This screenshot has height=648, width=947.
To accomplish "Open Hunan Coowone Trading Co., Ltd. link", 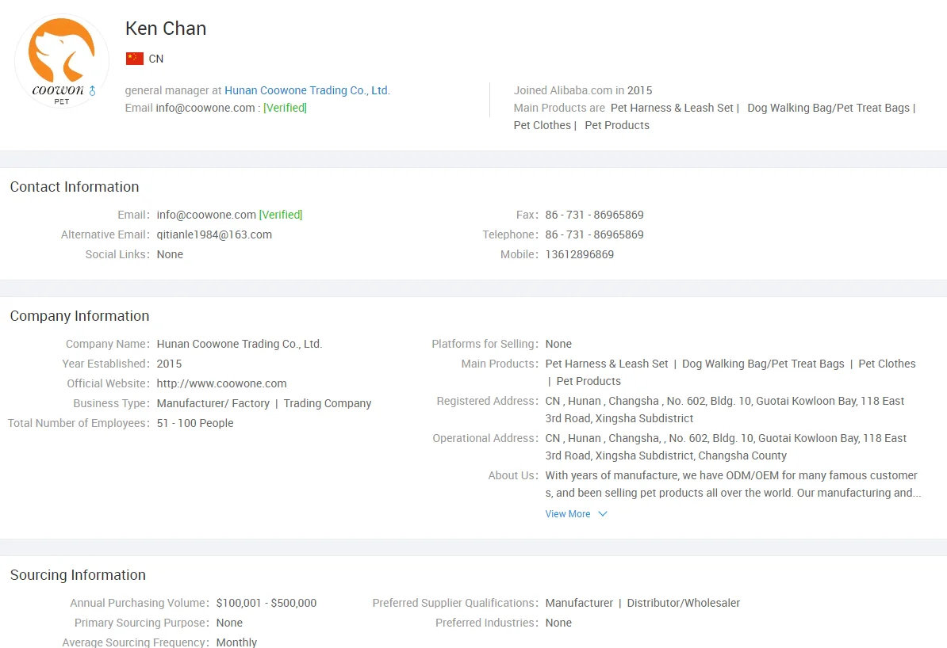I will click(x=307, y=90).
